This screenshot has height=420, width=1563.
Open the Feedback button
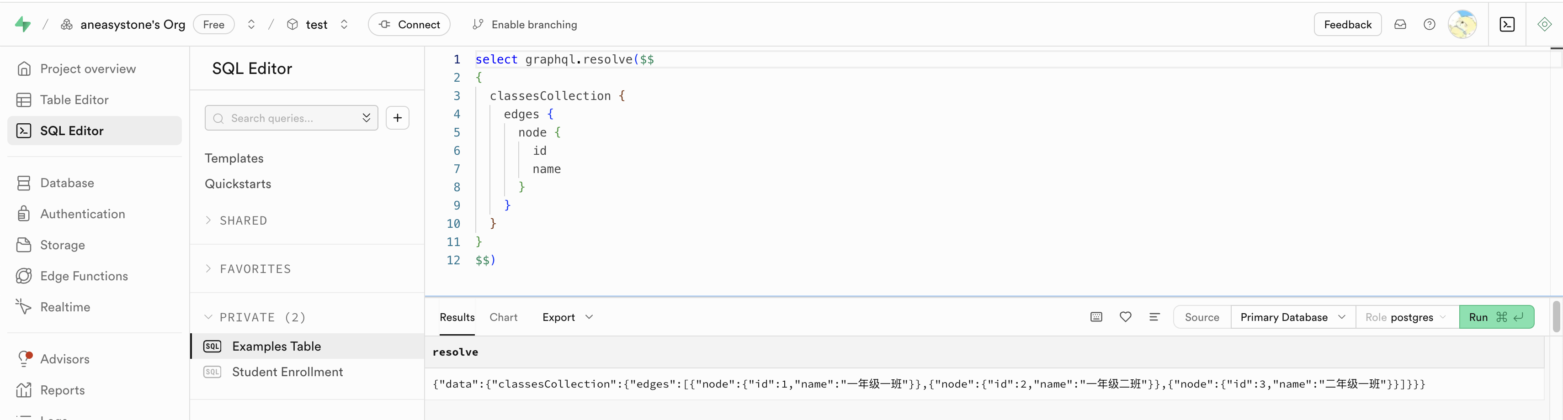pos(1347,24)
